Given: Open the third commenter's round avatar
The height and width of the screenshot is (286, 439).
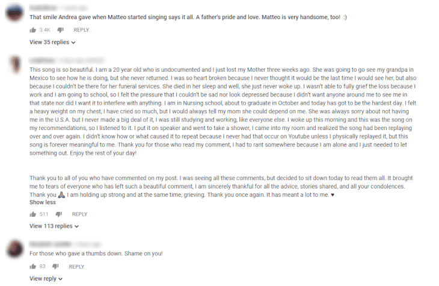Looking at the screenshot, I should (x=15, y=249).
